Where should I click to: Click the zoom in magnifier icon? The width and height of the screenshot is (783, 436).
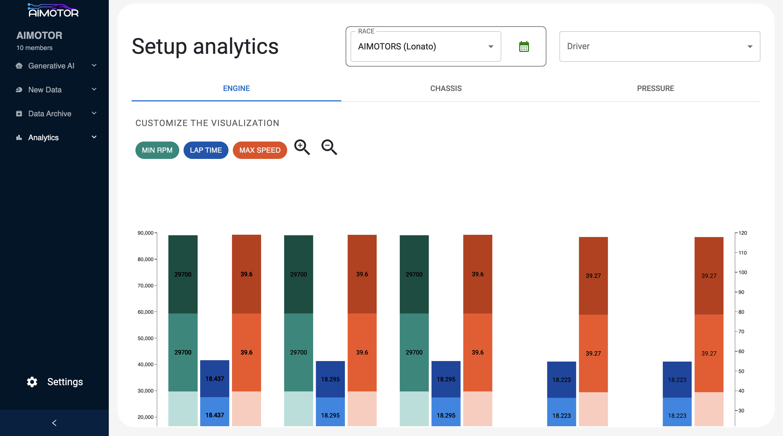(302, 147)
